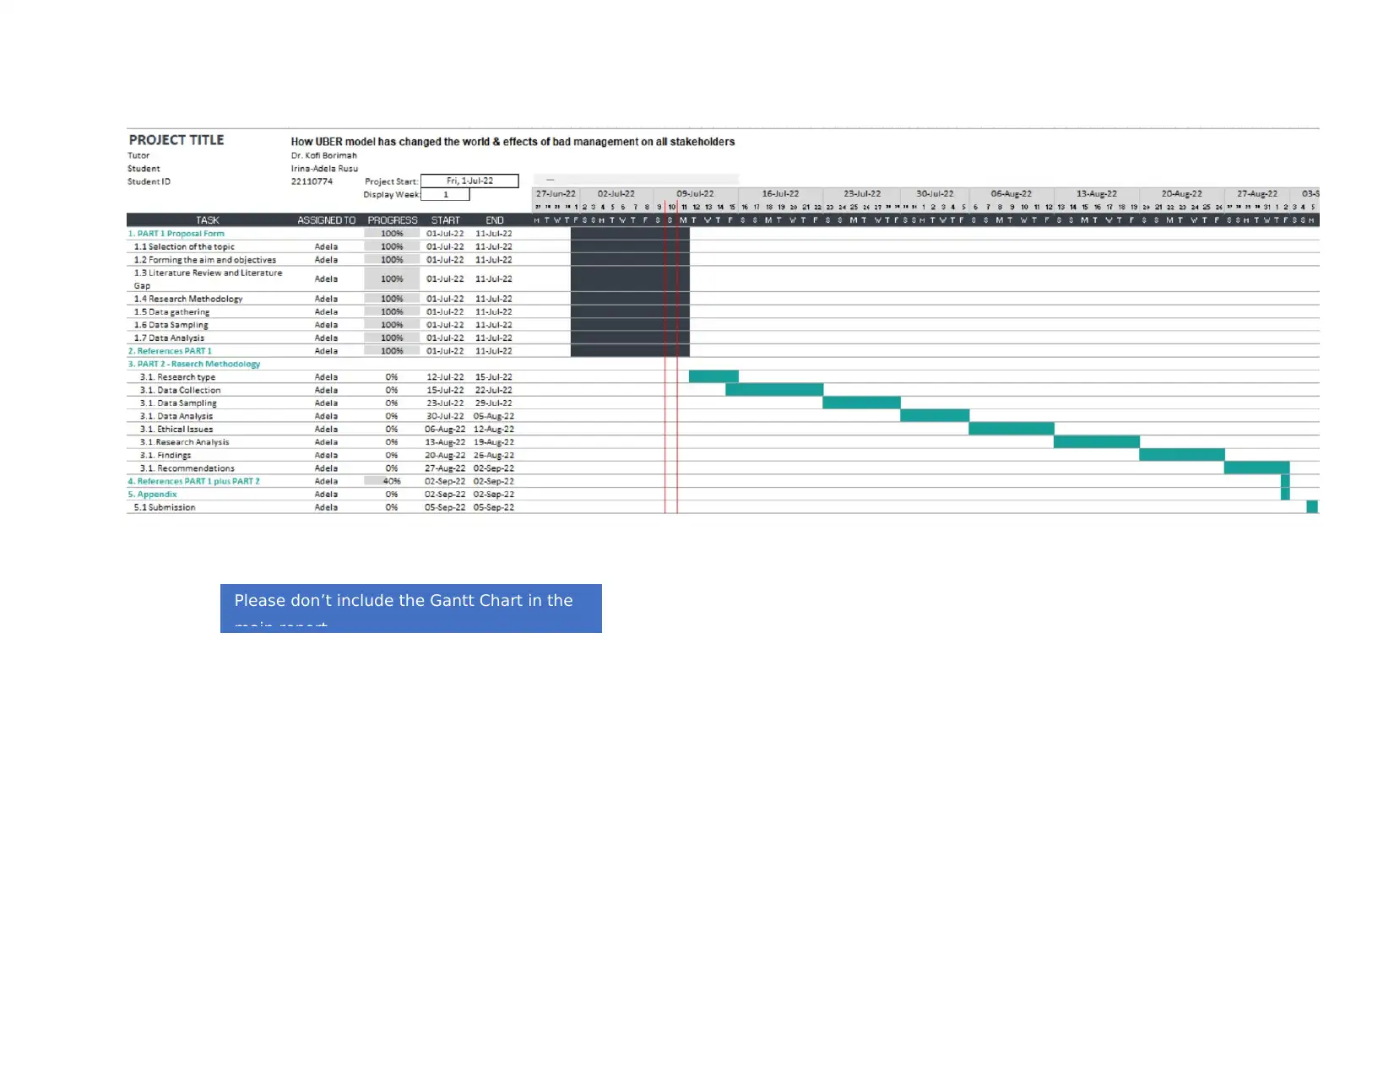Select task '1.2 Forming the aim and objectives'
Image resolution: width=1394 pixels, height=1076 pixels.
[204, 260]
